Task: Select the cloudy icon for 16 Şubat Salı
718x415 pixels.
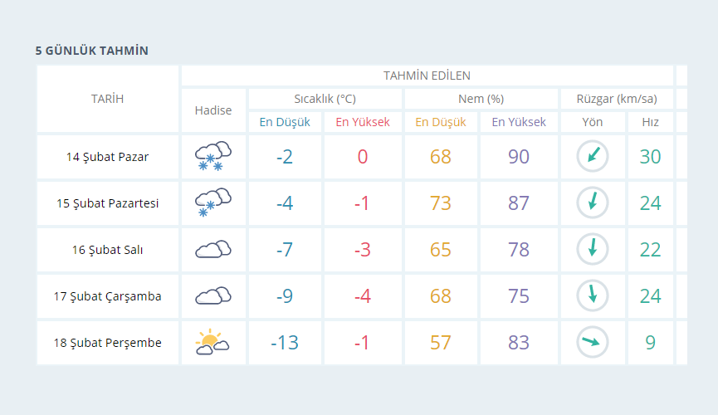Action: [213, 249]
